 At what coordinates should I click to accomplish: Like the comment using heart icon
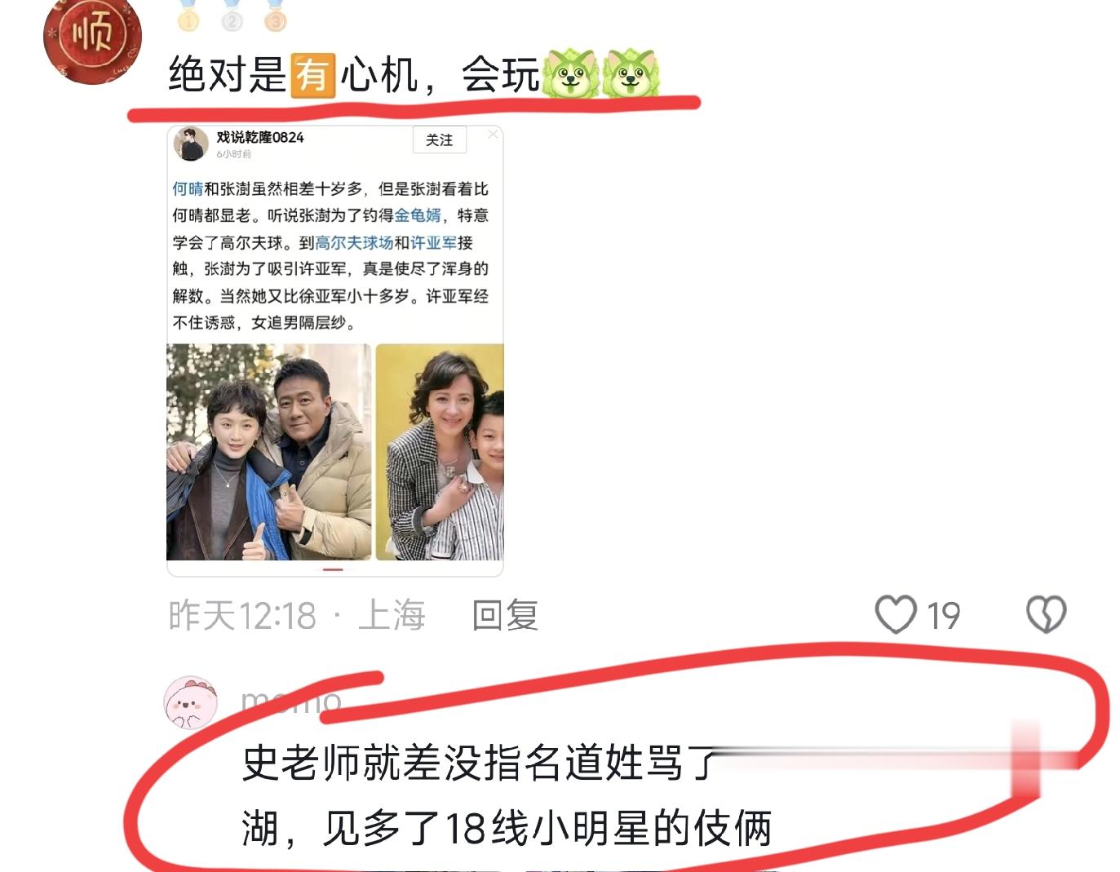click(x=896, y=614)
